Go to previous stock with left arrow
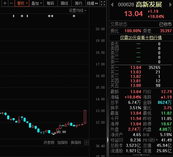The height and width of the screenshot is (157, 173). tap(112, 5)
